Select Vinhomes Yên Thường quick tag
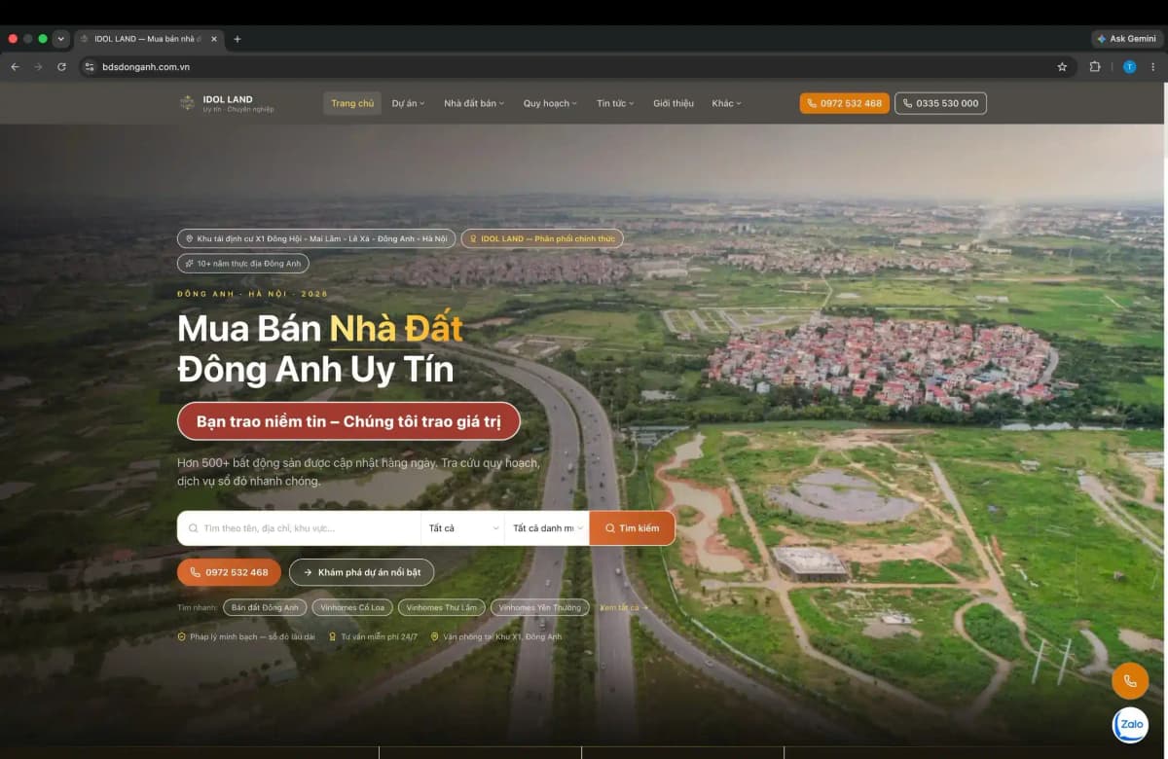Image resolution: width=1168 pixels, height=759 pixels. click(540, 607)
